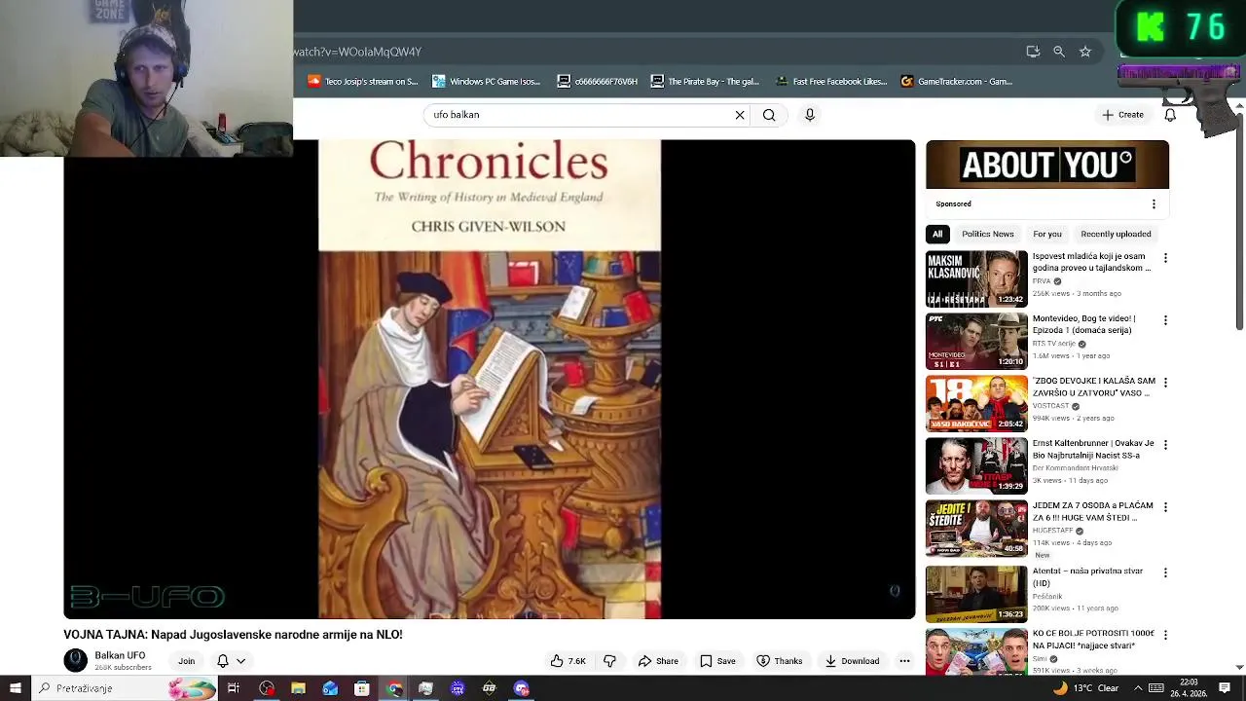Open the options menu for the Sponsored ad
Image resolution: width=1246 pixels, height=701 pixels.
coord(1154,204)
